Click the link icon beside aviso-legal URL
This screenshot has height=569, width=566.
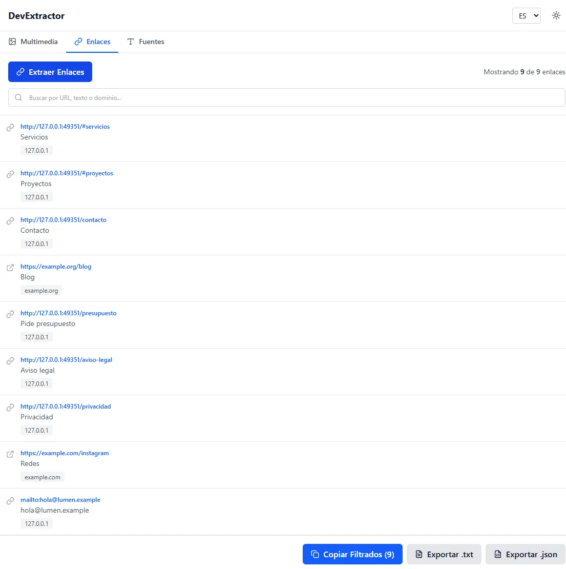coord(10,361)
